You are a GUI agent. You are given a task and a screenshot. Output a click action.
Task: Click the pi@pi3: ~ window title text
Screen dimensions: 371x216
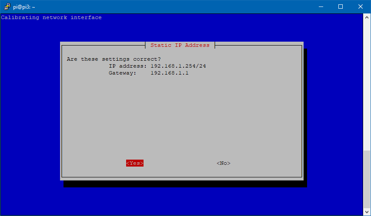click(x=24, y=7)
